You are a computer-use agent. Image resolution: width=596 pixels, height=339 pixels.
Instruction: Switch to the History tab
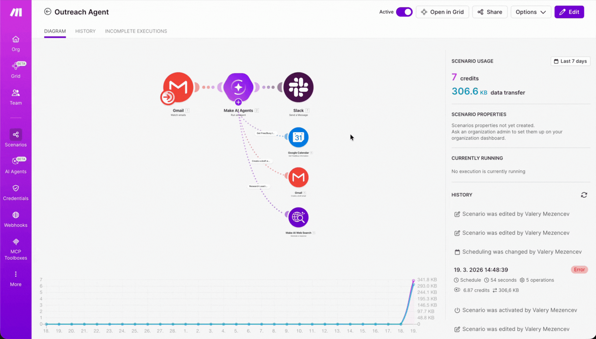tap(86, 31)
